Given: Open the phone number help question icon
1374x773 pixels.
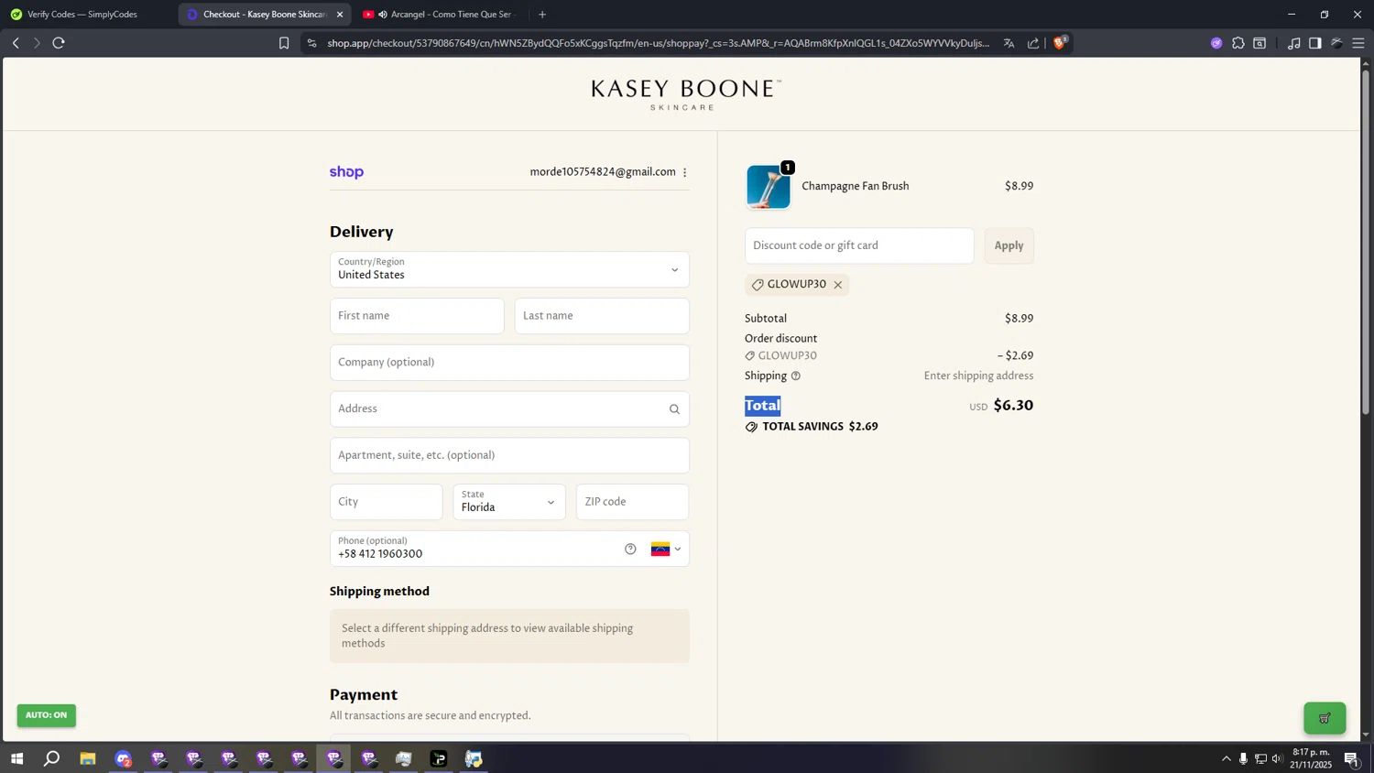Looking at the screenshot, I should click(630, 549).
